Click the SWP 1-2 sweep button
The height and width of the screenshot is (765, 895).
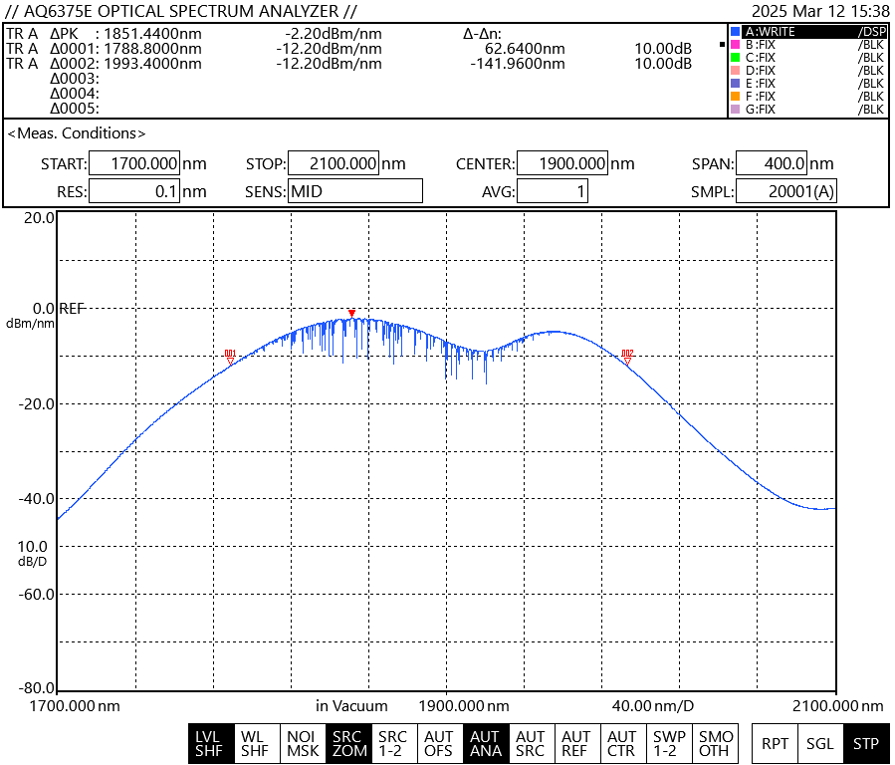668,743
